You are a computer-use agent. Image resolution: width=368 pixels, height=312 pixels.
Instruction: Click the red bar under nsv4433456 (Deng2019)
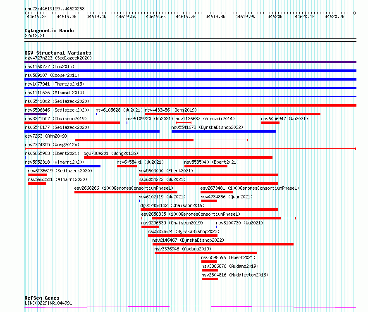(x=233, y=114)
